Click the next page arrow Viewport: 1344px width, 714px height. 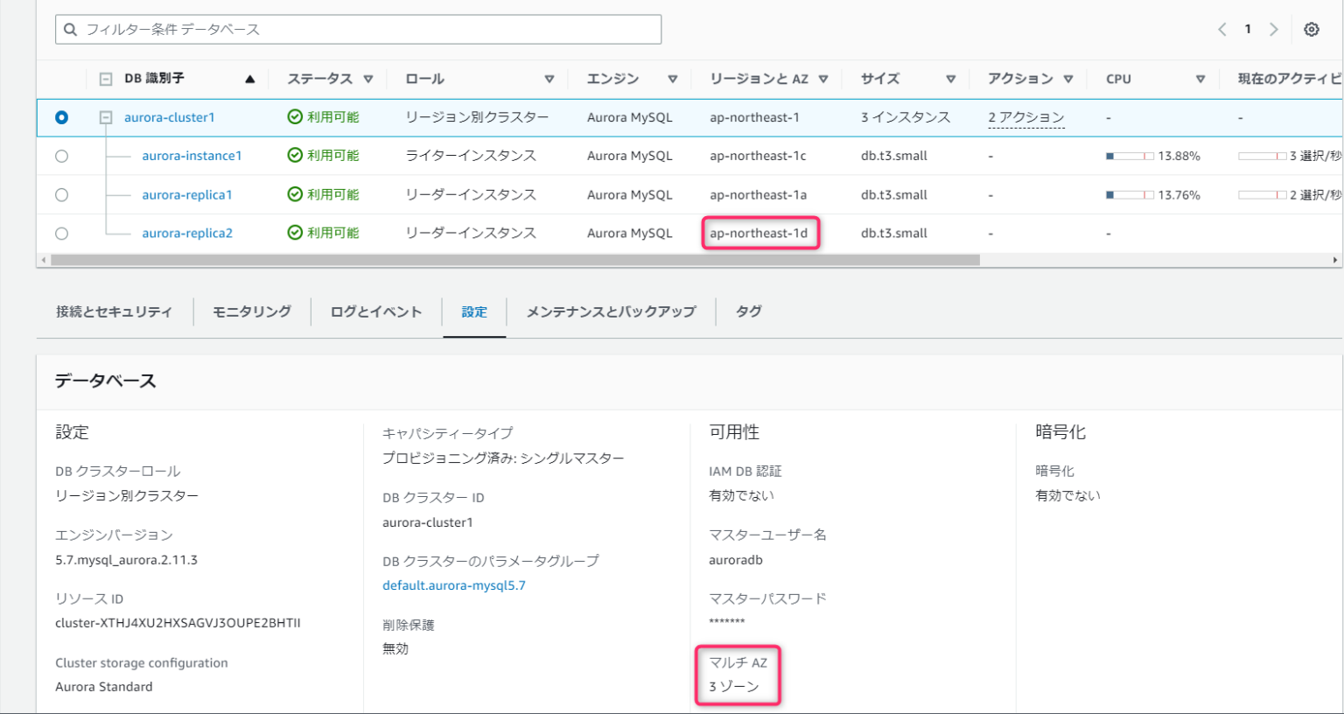coord(1274,29)
